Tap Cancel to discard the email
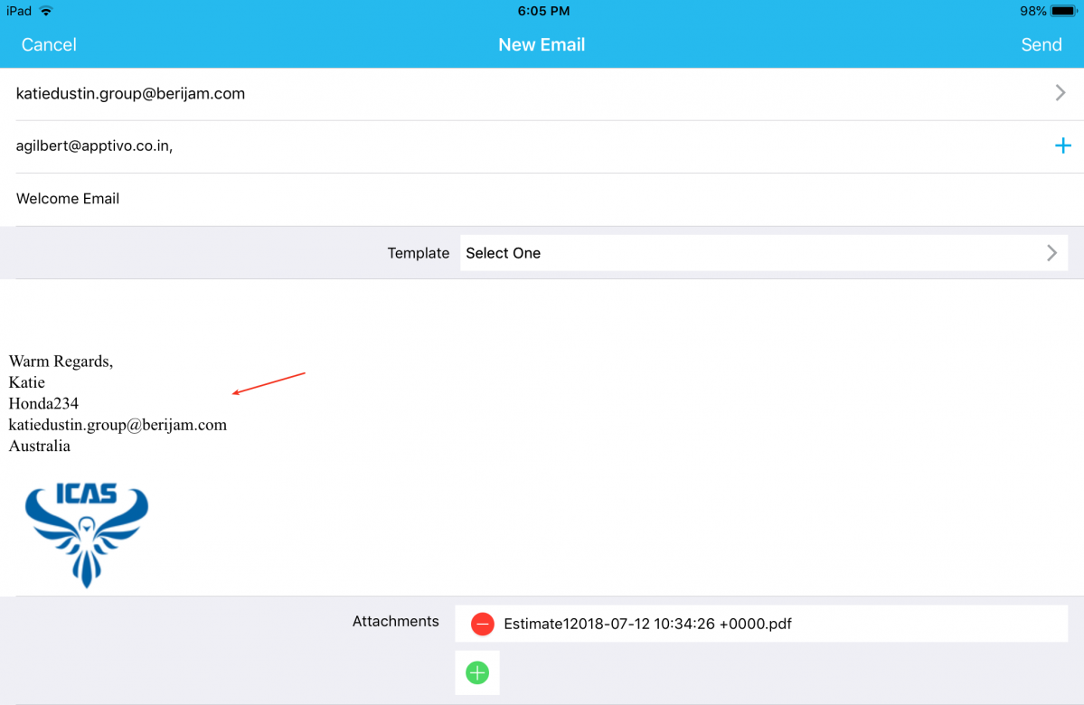Viewport: 1084px width, 705px height. click(x=49, y=45)
